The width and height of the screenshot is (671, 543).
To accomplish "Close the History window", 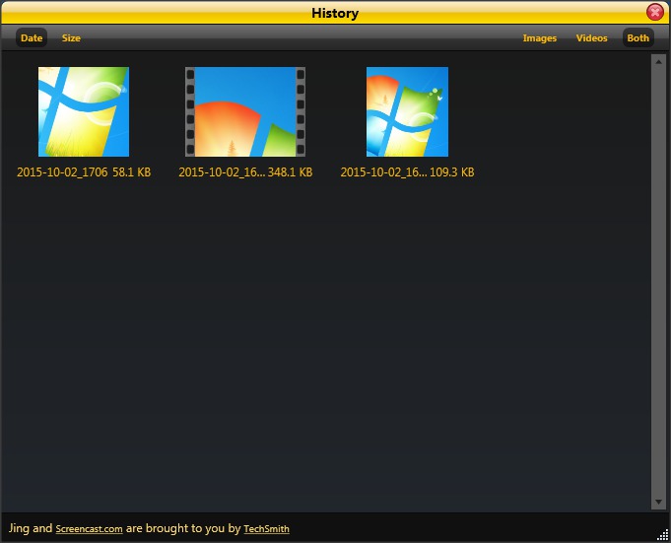I will coord(654,12).
